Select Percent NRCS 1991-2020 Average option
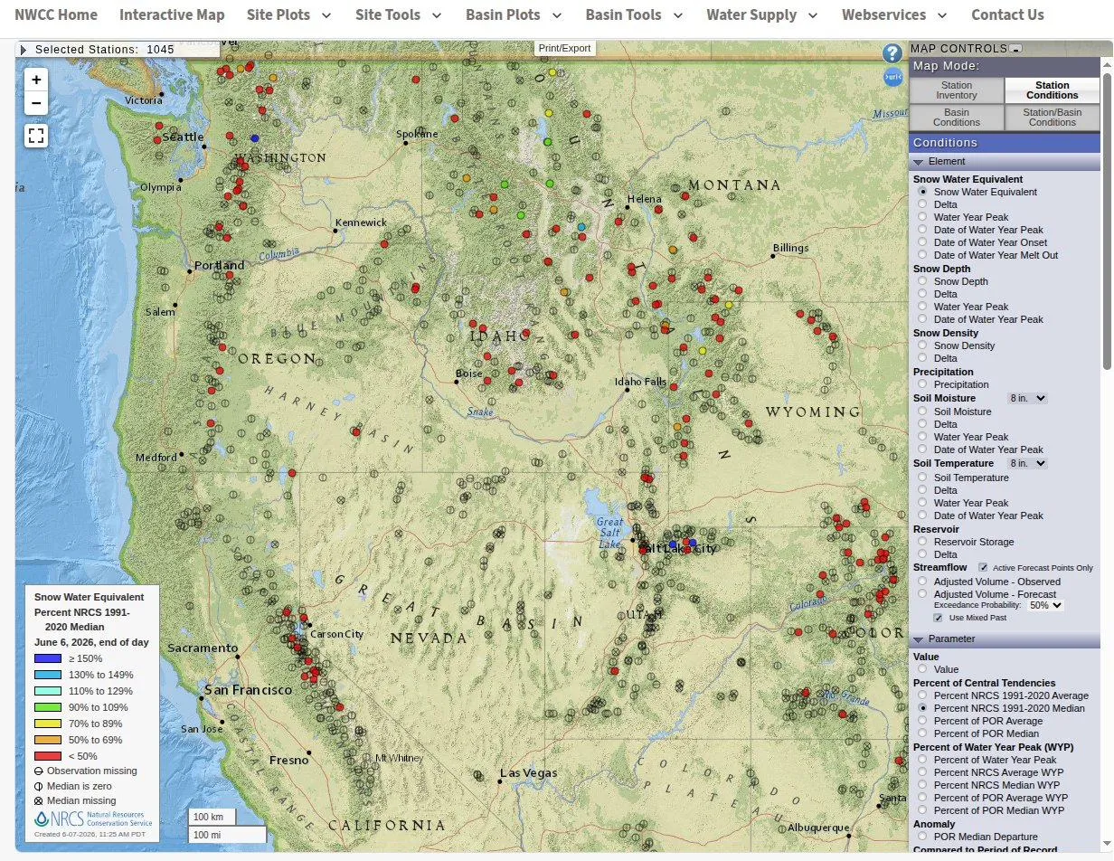This screenshot has height=861, width=1114. click(922, 695)
